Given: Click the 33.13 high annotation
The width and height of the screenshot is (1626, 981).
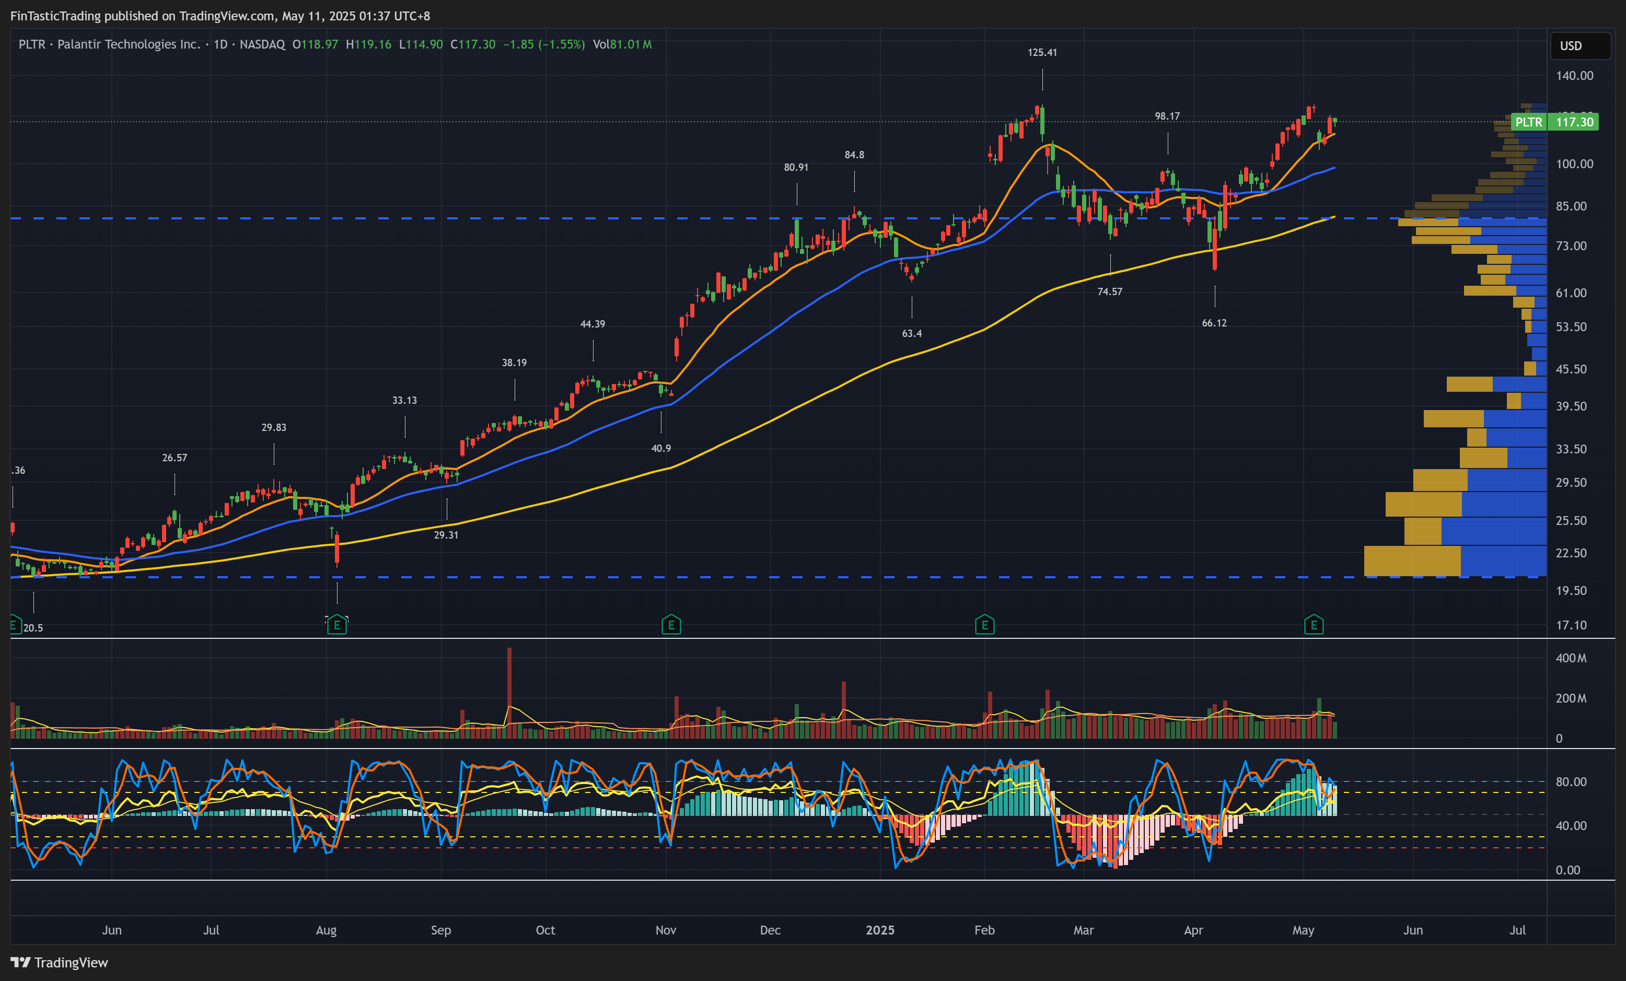Looking at the screenshot, I should tap(404, 400).
